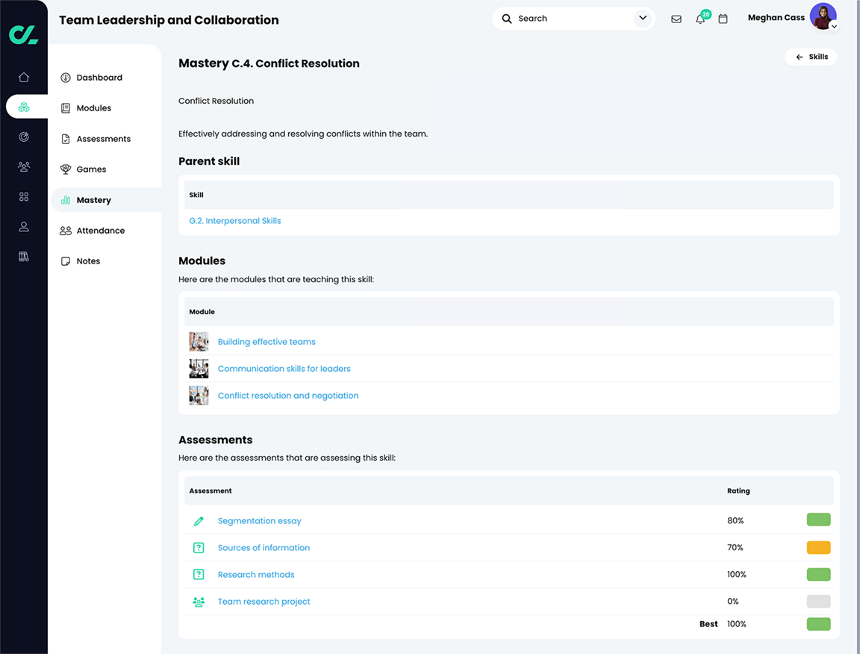The image size is (860, 654).
Task: Select the active cubes icon in left sidebar
Action: [23, 107]
